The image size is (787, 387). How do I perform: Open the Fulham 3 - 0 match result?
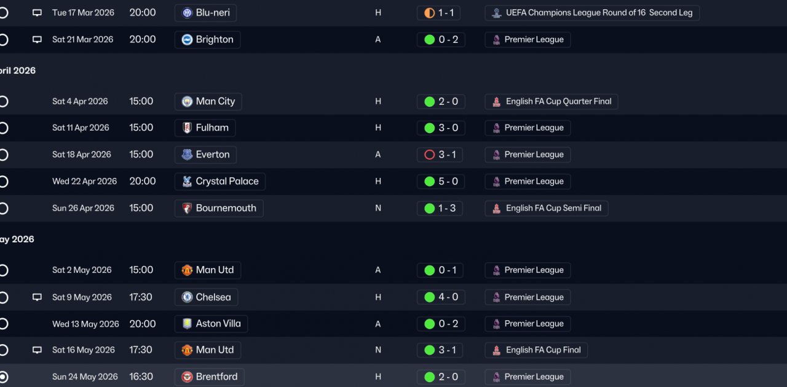(441, 128)
